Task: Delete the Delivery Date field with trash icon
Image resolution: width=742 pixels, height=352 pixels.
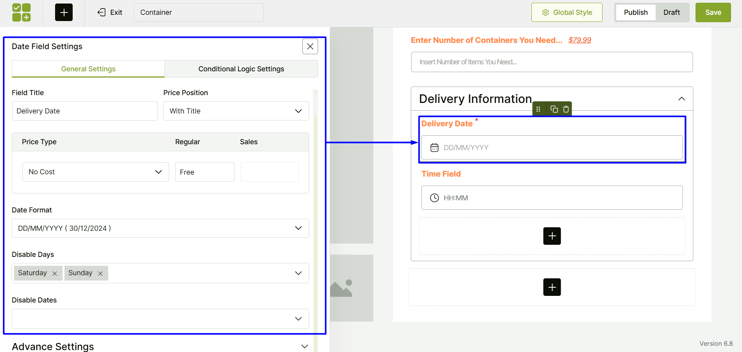Action: pyautogui.click(x=566, y=109)
